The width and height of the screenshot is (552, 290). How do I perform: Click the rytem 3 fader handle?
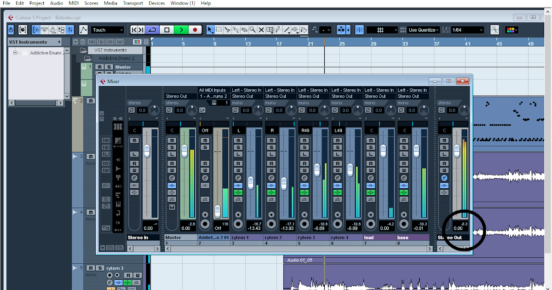317,170
